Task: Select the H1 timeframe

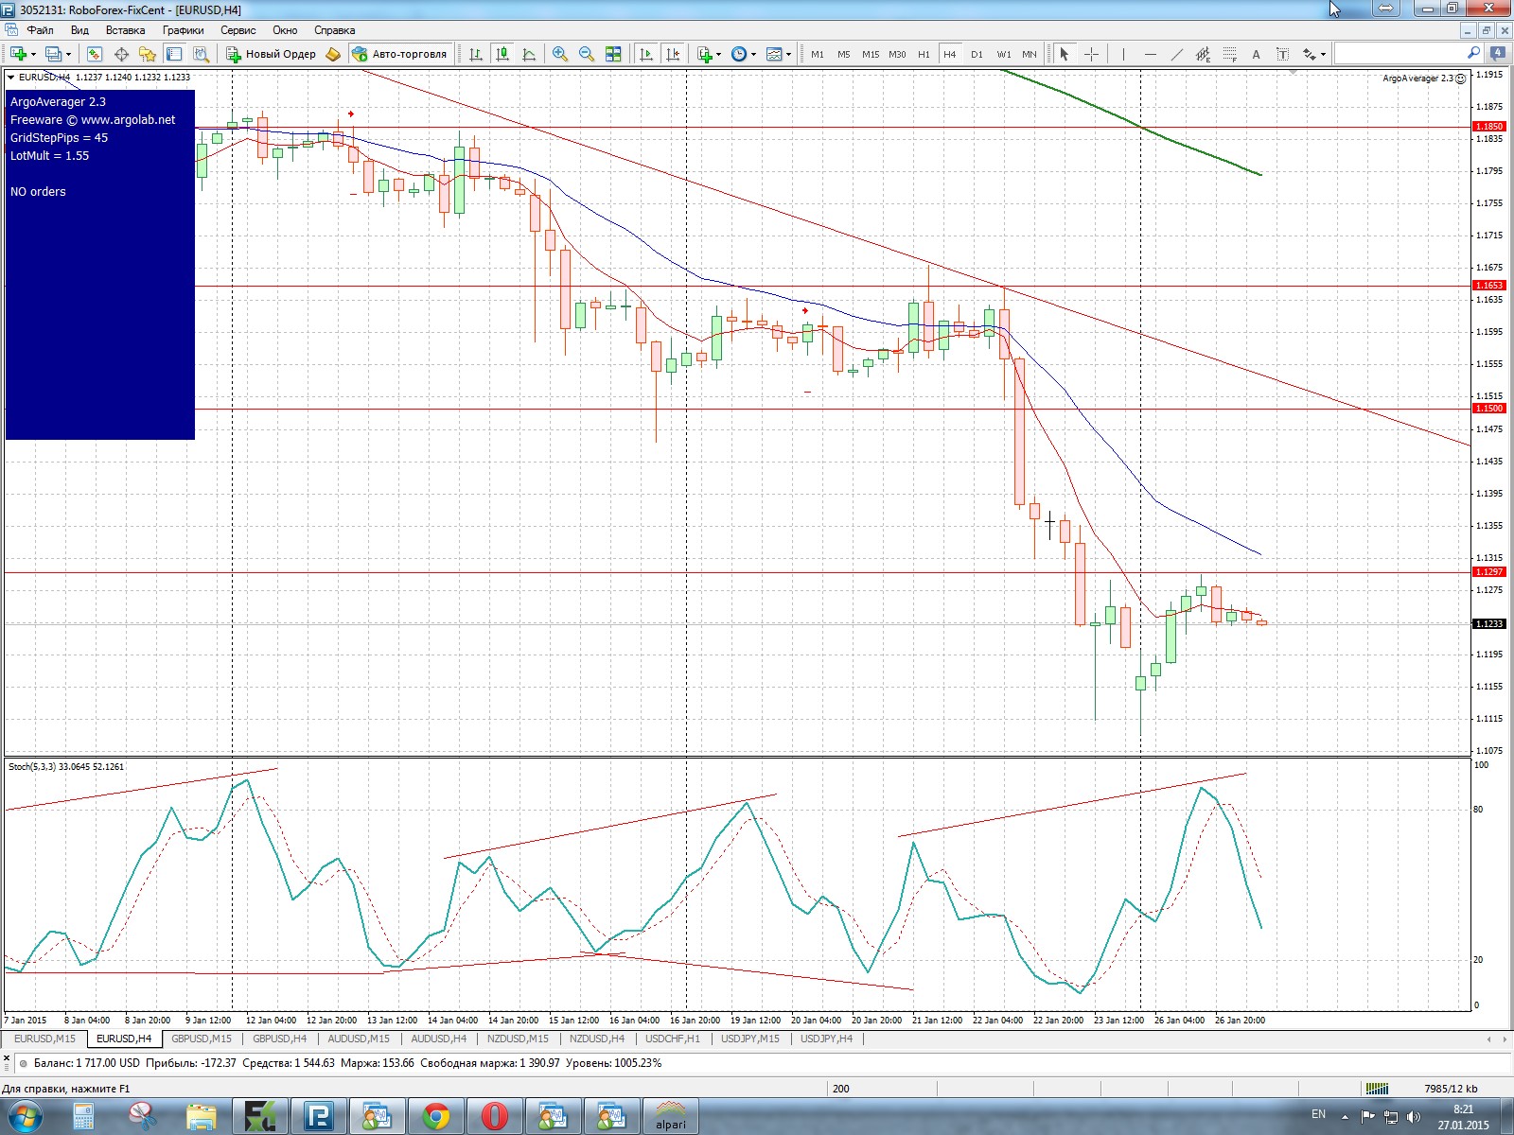Action: pyautogui.click(x=924, y=54)
